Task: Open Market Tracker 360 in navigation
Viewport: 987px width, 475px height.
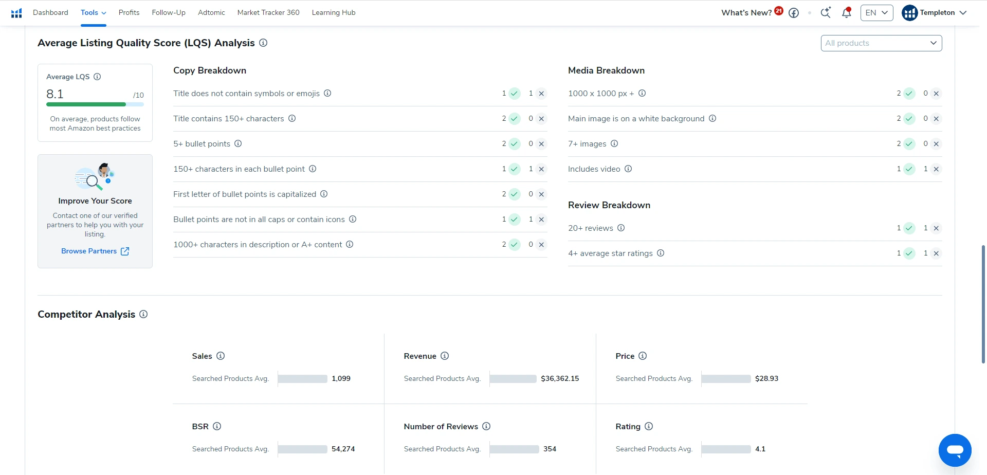Action: 268,13
